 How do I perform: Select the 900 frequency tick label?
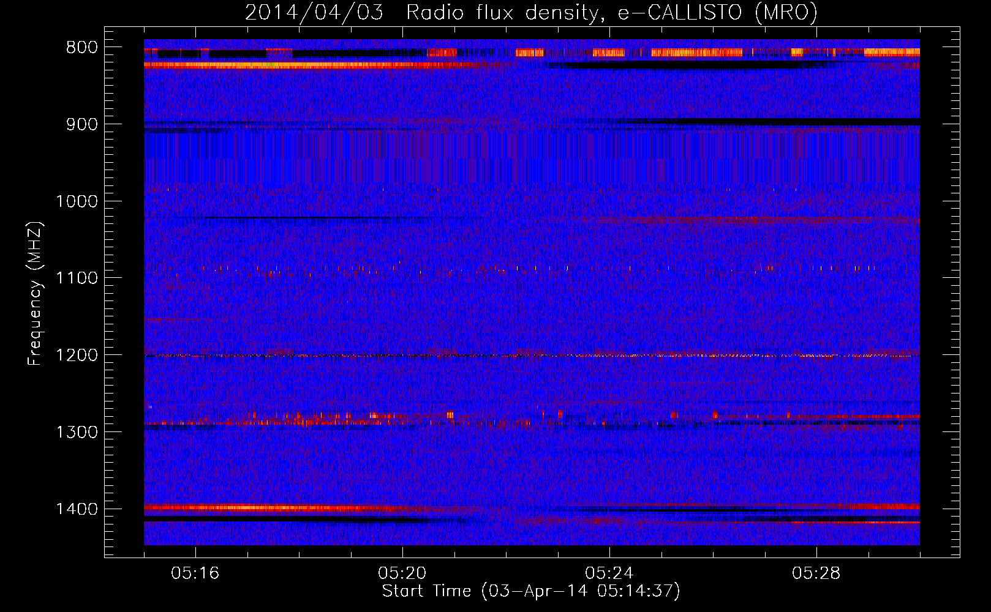tap(81, 124)
